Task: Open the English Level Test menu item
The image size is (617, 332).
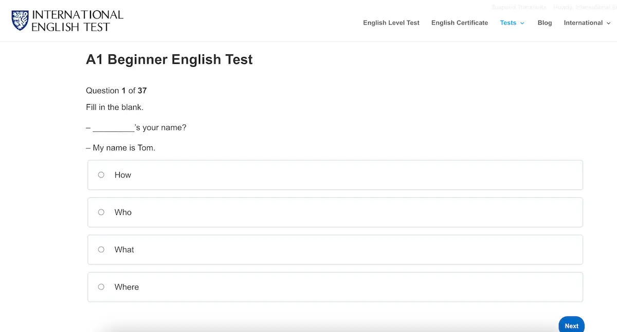Action: [391, 23]
